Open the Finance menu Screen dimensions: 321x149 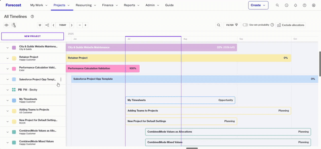[x=110, y=5]
